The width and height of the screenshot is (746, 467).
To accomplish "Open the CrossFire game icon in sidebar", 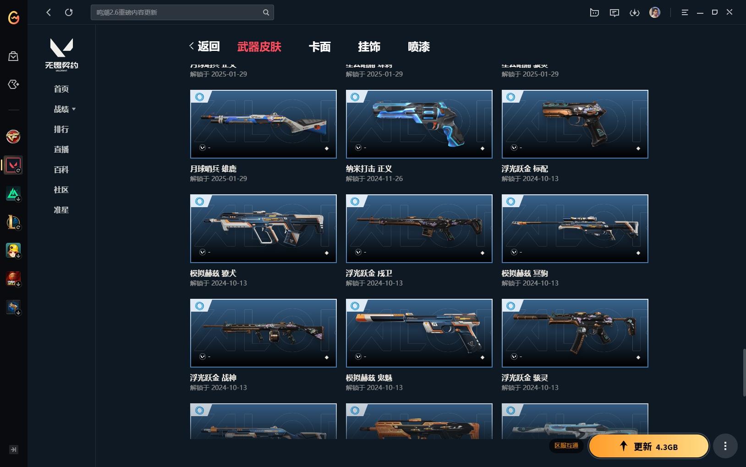I will click(13, 137).
